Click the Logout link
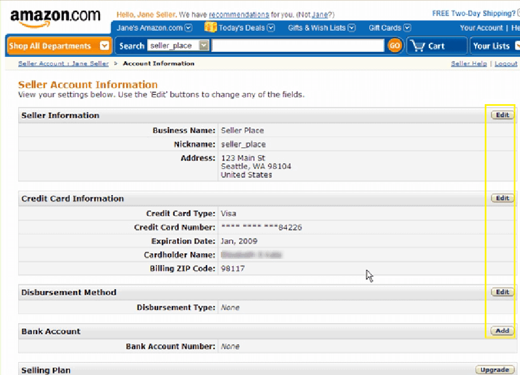Image resolution: width=520 pixels, height=375 pixels. click(506, 63)
